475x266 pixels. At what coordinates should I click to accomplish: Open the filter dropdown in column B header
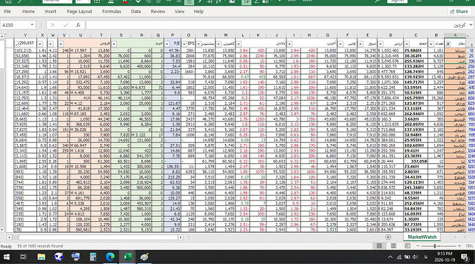click(431, 44)
